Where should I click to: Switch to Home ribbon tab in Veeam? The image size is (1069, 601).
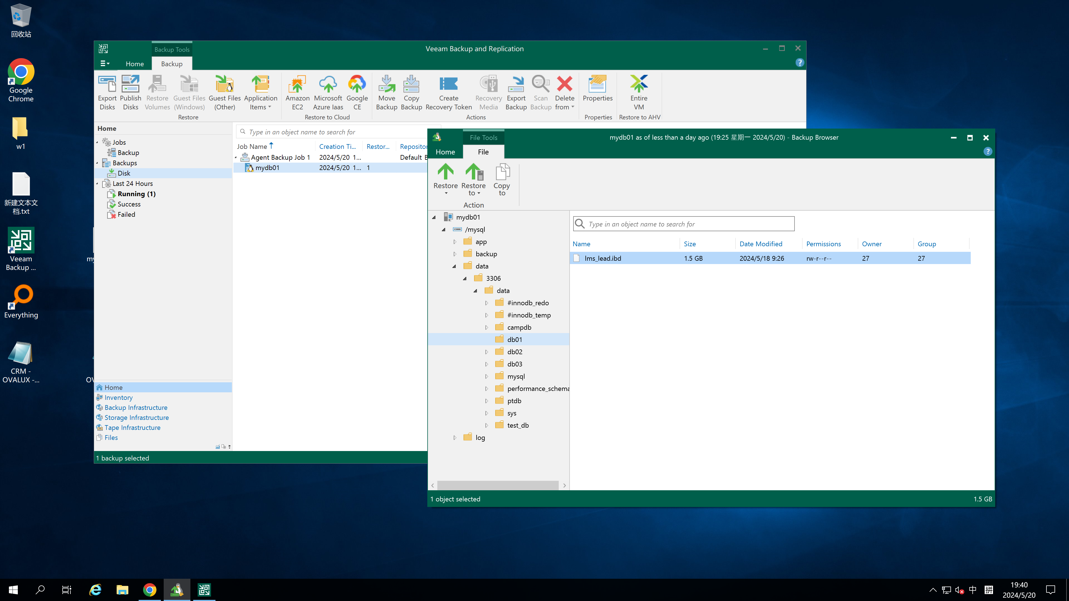(134, 64)
